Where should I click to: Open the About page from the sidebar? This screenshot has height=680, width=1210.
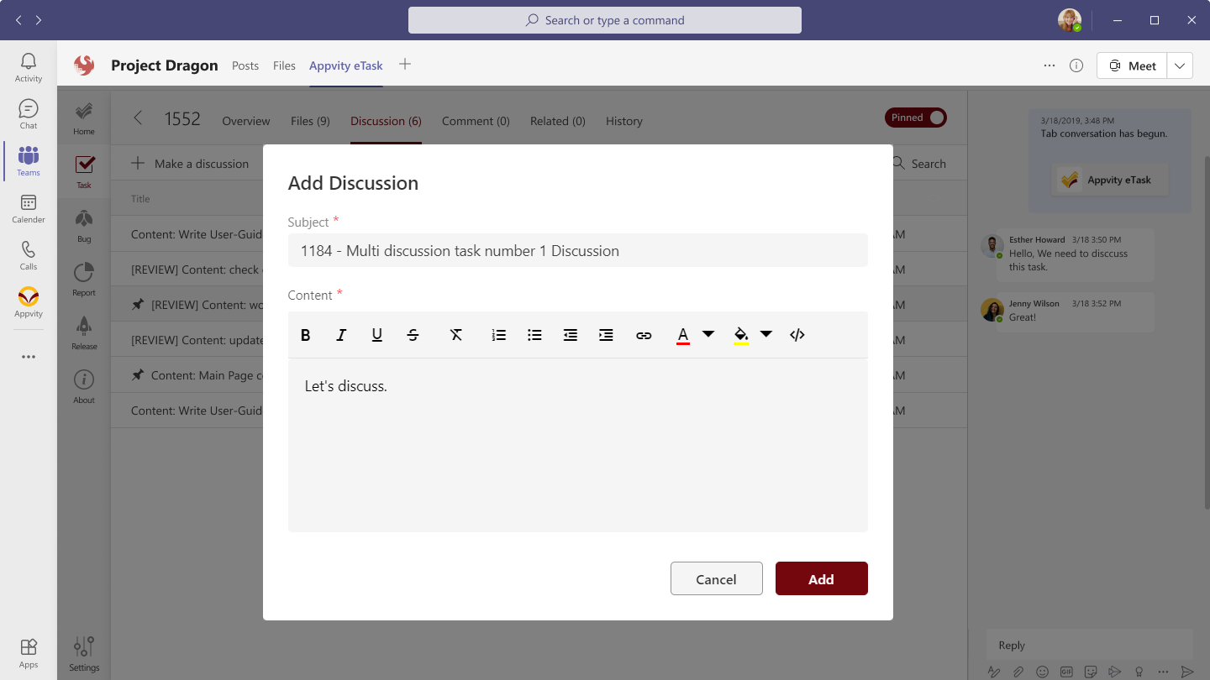coord(83,386)
